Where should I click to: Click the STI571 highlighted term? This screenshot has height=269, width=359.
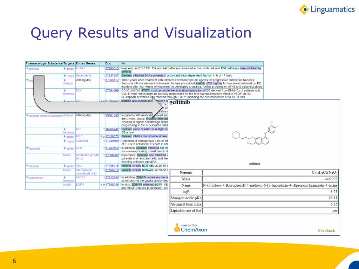[145, 91]
